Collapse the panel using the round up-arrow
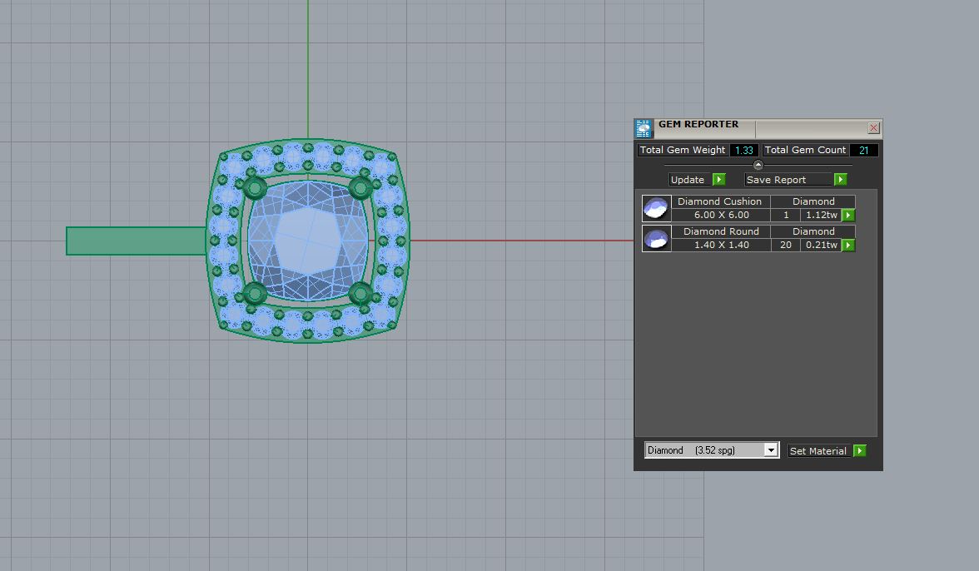 (758, 165)
